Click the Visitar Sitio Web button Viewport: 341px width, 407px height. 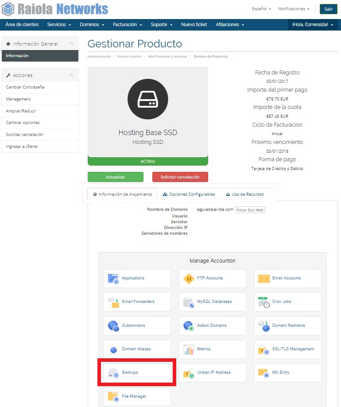[250, 210]
